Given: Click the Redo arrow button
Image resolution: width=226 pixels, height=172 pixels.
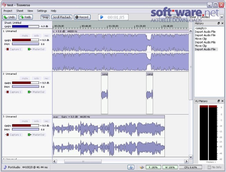Looking at the screenshot, I should click(26, 17).
